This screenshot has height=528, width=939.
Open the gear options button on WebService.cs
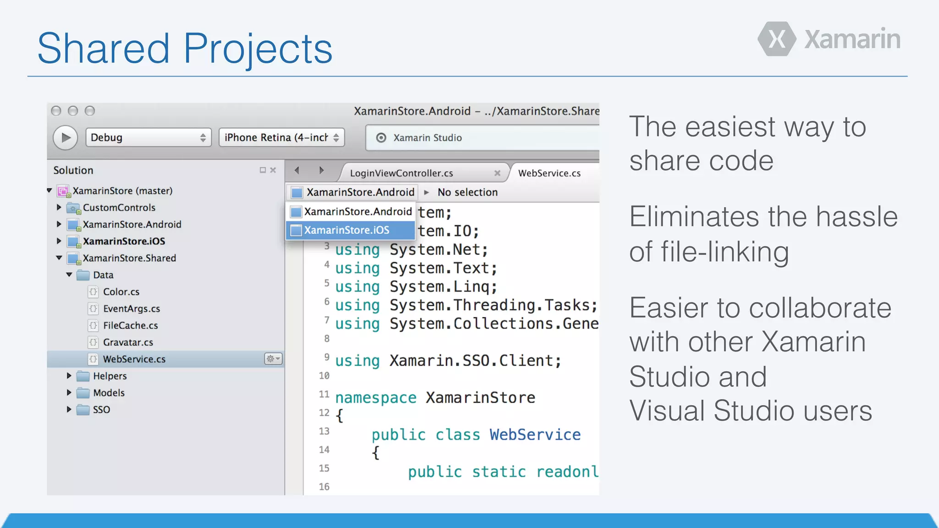273,359
